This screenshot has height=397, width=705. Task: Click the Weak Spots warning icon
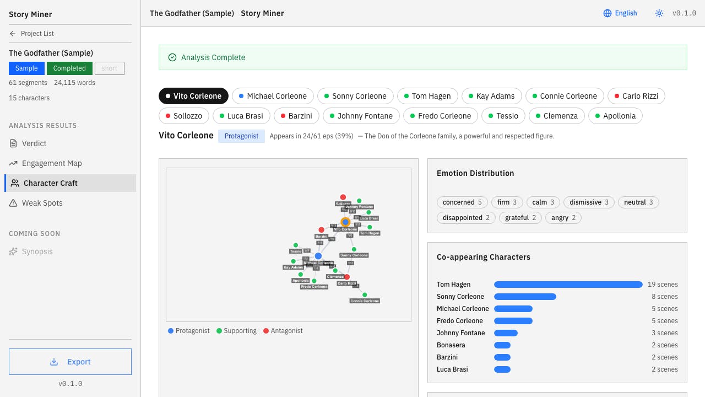[14, 203]
